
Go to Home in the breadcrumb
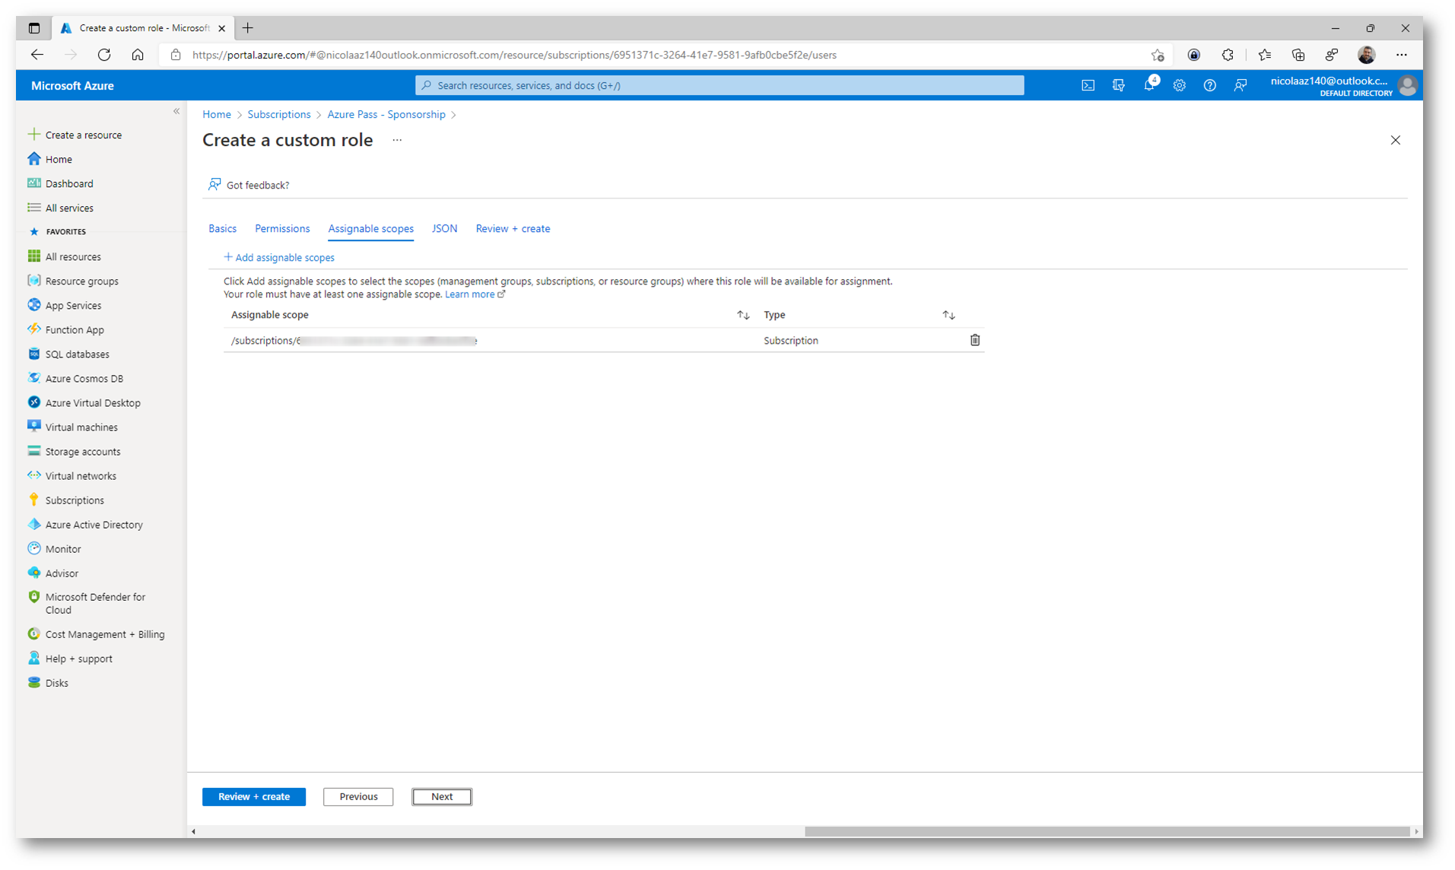tap(217, 114)
